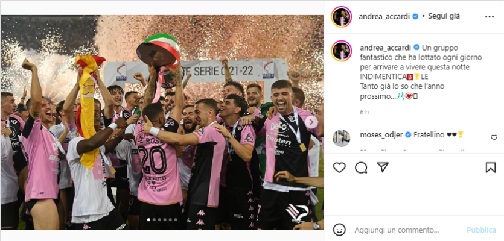Go to next photo with arrow

[311, 122]
